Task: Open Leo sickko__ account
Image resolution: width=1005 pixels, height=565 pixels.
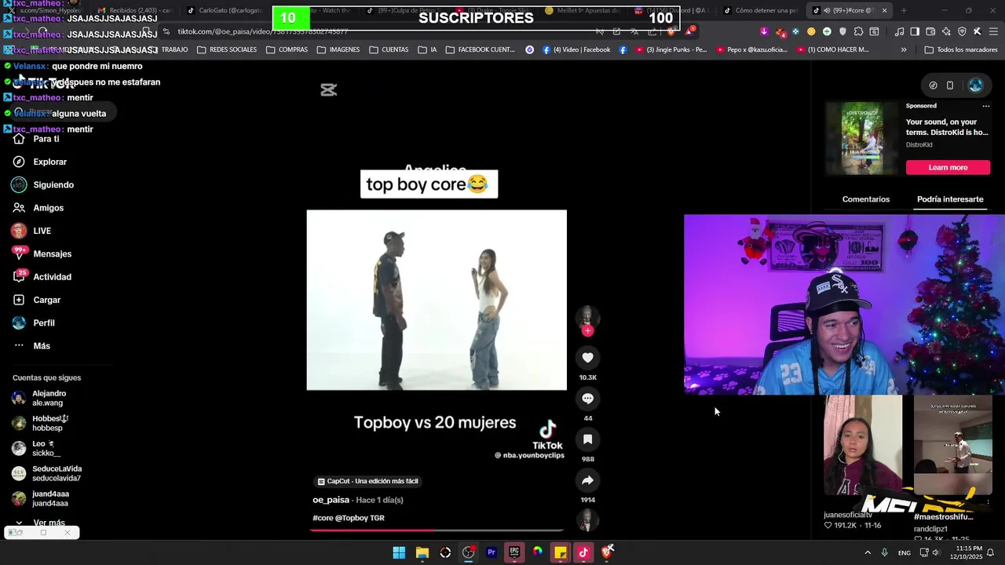Action: (37, 448)
